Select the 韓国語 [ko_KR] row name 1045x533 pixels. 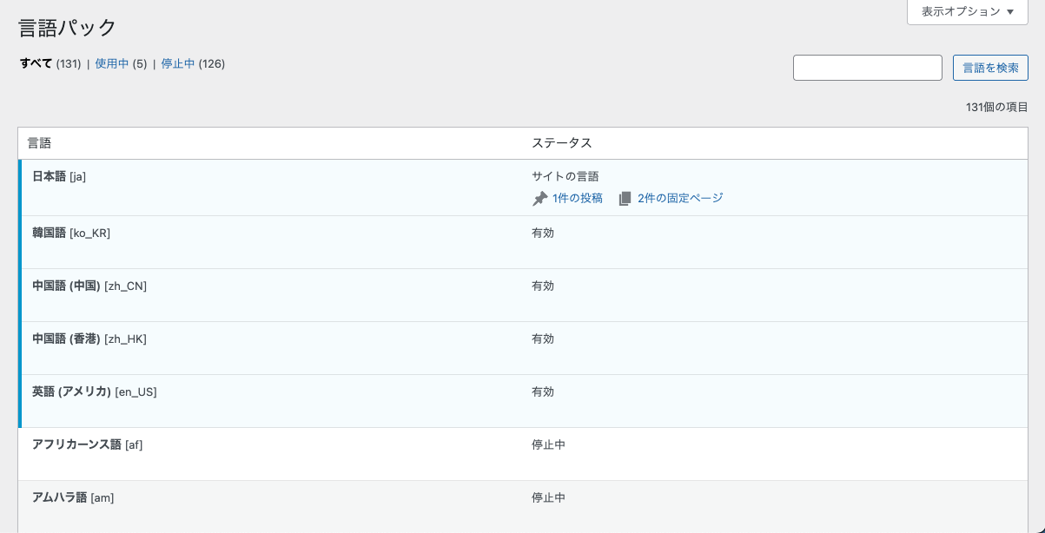tap(71, 233)
